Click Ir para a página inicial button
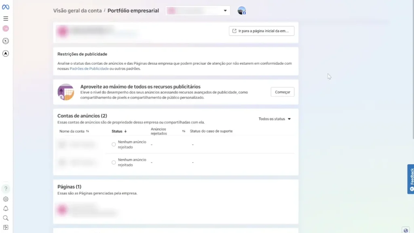The height and width of the screenshot is (233, 414). point(262,31)
